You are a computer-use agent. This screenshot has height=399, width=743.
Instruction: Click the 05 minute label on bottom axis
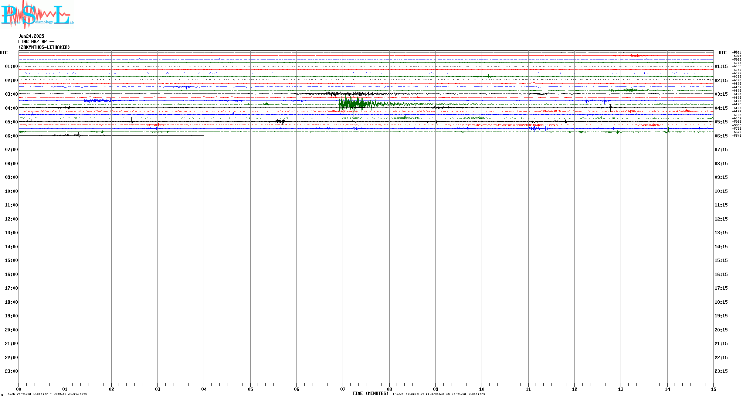250,389
